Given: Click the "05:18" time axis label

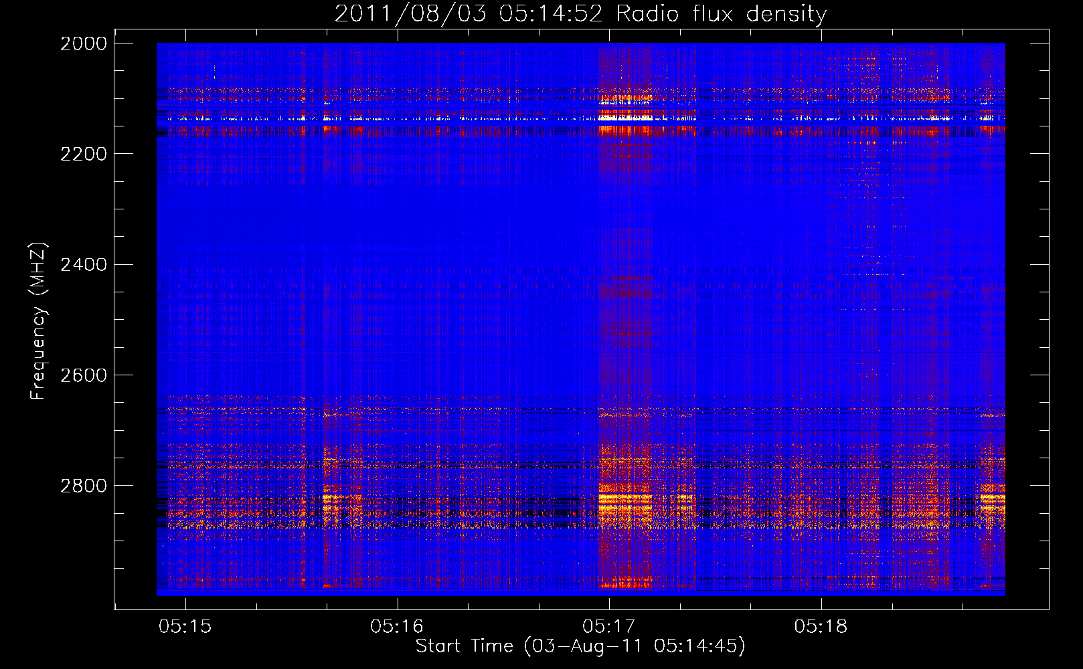Looking at the screenshot, I should click(x=821, y=626).
